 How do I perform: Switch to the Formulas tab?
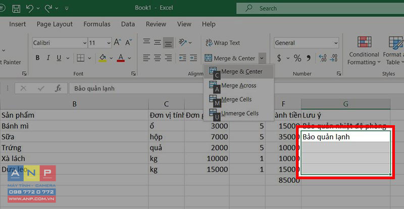[x=97, y=24]
